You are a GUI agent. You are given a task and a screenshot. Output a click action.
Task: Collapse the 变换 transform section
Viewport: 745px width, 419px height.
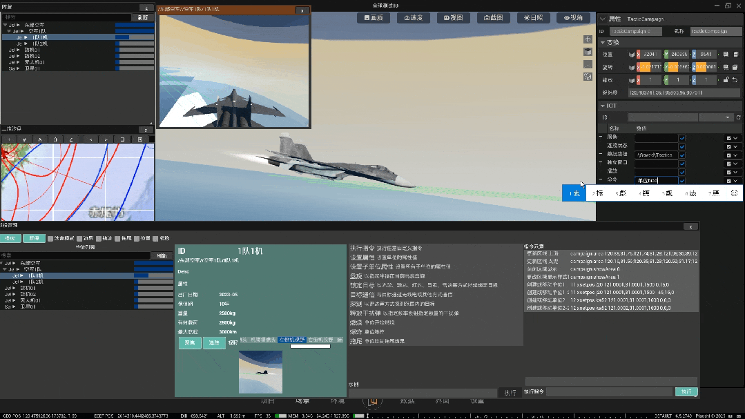pyautogui.click(x=603, y=42)
